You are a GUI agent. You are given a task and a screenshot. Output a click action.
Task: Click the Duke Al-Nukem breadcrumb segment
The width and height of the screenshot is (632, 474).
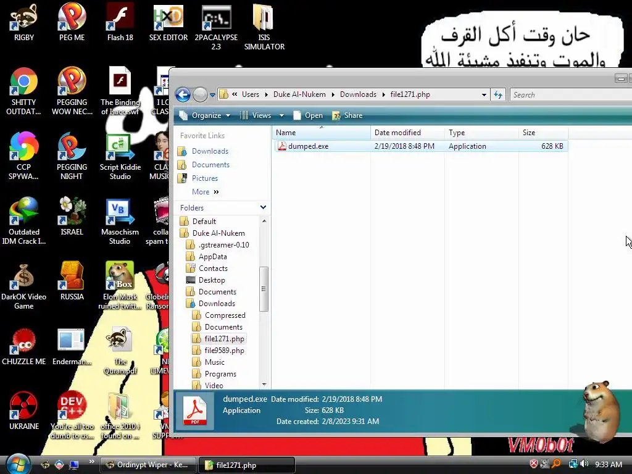click(x=299, y=94)
